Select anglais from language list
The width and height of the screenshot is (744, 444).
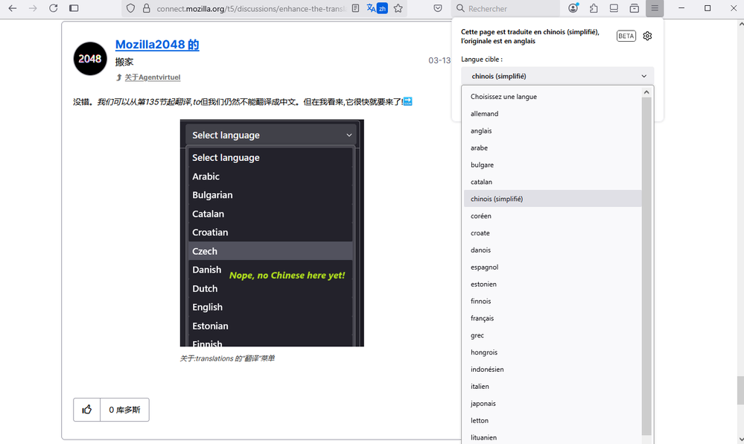pyautogui.click(x=553, y=130)
